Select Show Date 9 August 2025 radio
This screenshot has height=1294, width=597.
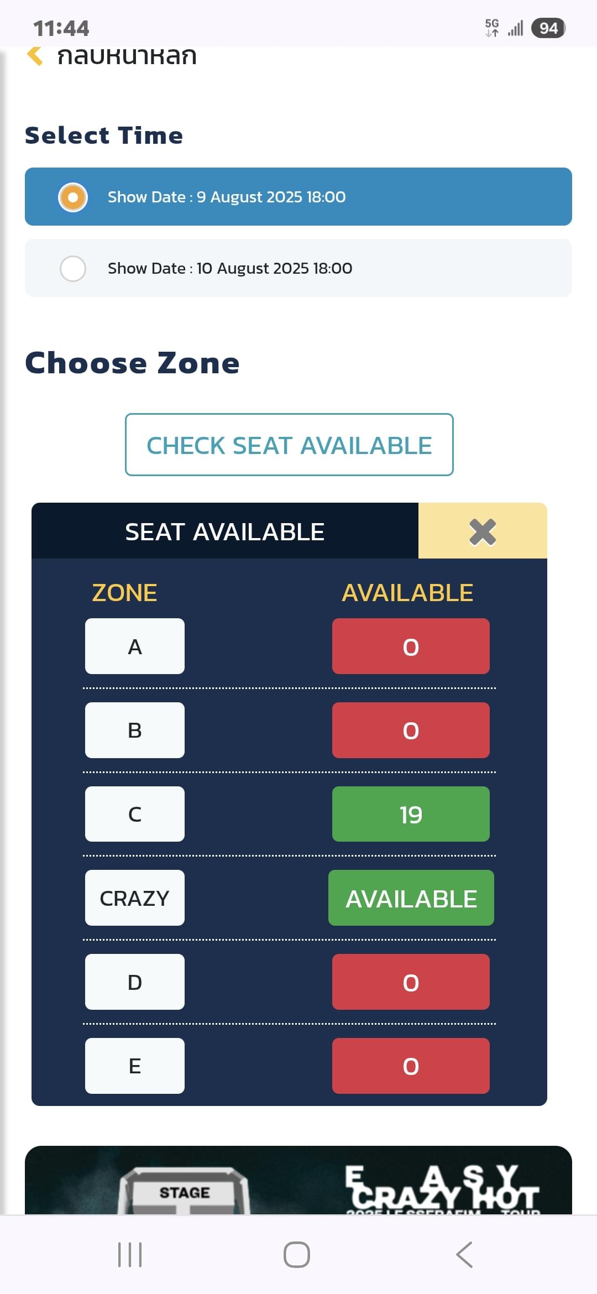(x=298, y=197)
